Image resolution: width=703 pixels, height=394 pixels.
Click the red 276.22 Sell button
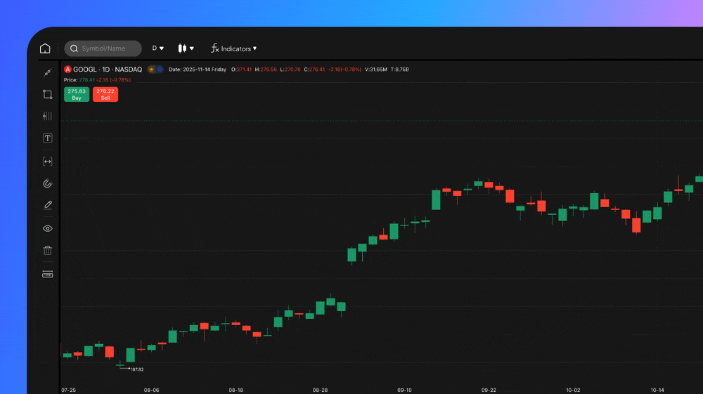pos(105,95)
